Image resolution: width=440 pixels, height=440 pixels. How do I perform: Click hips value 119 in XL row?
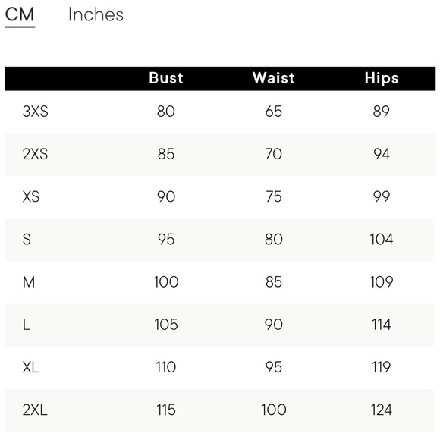coord(382,367)
